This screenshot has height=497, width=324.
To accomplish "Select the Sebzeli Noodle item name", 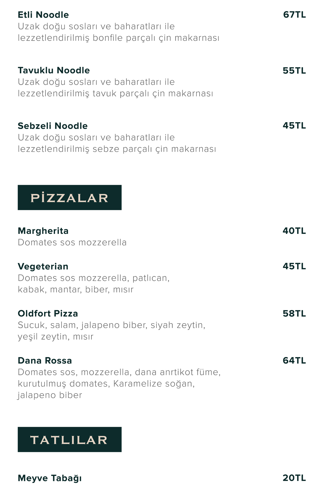I will 52,126.
